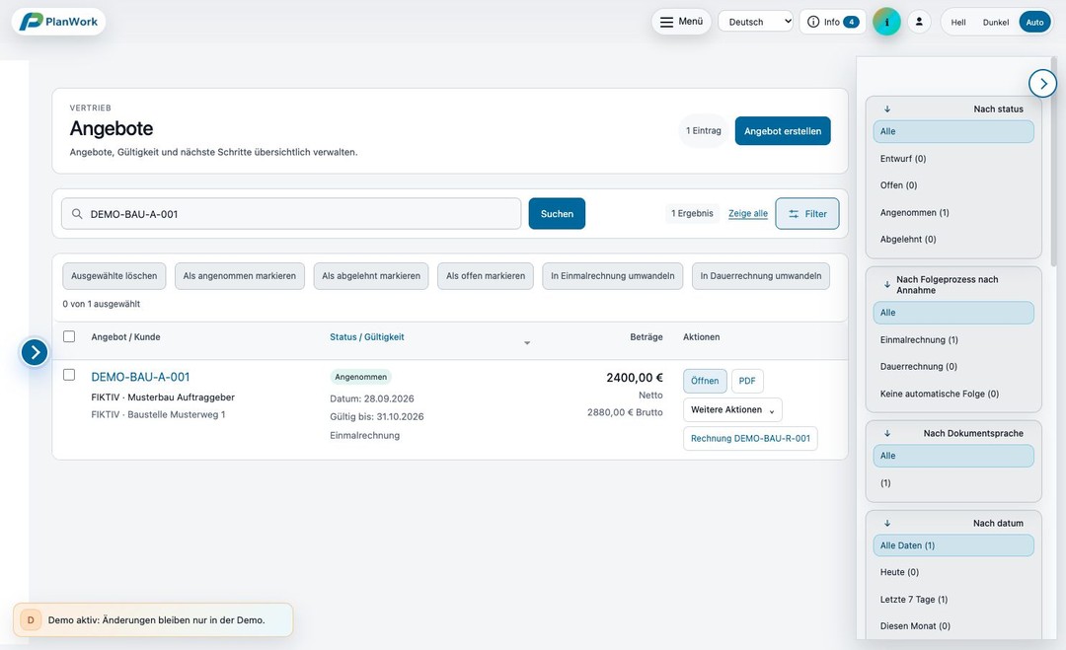This screenshot has width=1066, height=650.
Task: Open the DEMO-BAU-A-001 offer link
Action: 141,377
